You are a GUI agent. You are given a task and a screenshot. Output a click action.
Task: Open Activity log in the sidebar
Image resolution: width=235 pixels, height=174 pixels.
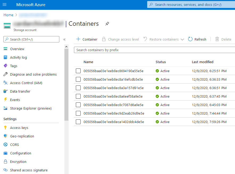18,57
